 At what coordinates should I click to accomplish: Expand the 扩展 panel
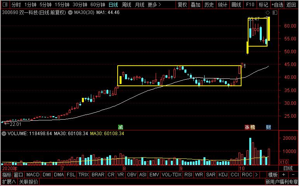pyautogui.click(x=9, y=182)
